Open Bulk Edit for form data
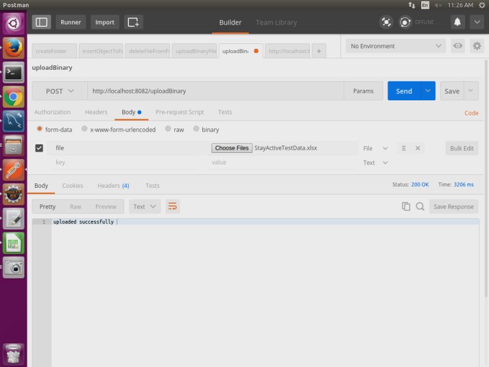Viewport: 489px width, 367px height. coord(461,147)
